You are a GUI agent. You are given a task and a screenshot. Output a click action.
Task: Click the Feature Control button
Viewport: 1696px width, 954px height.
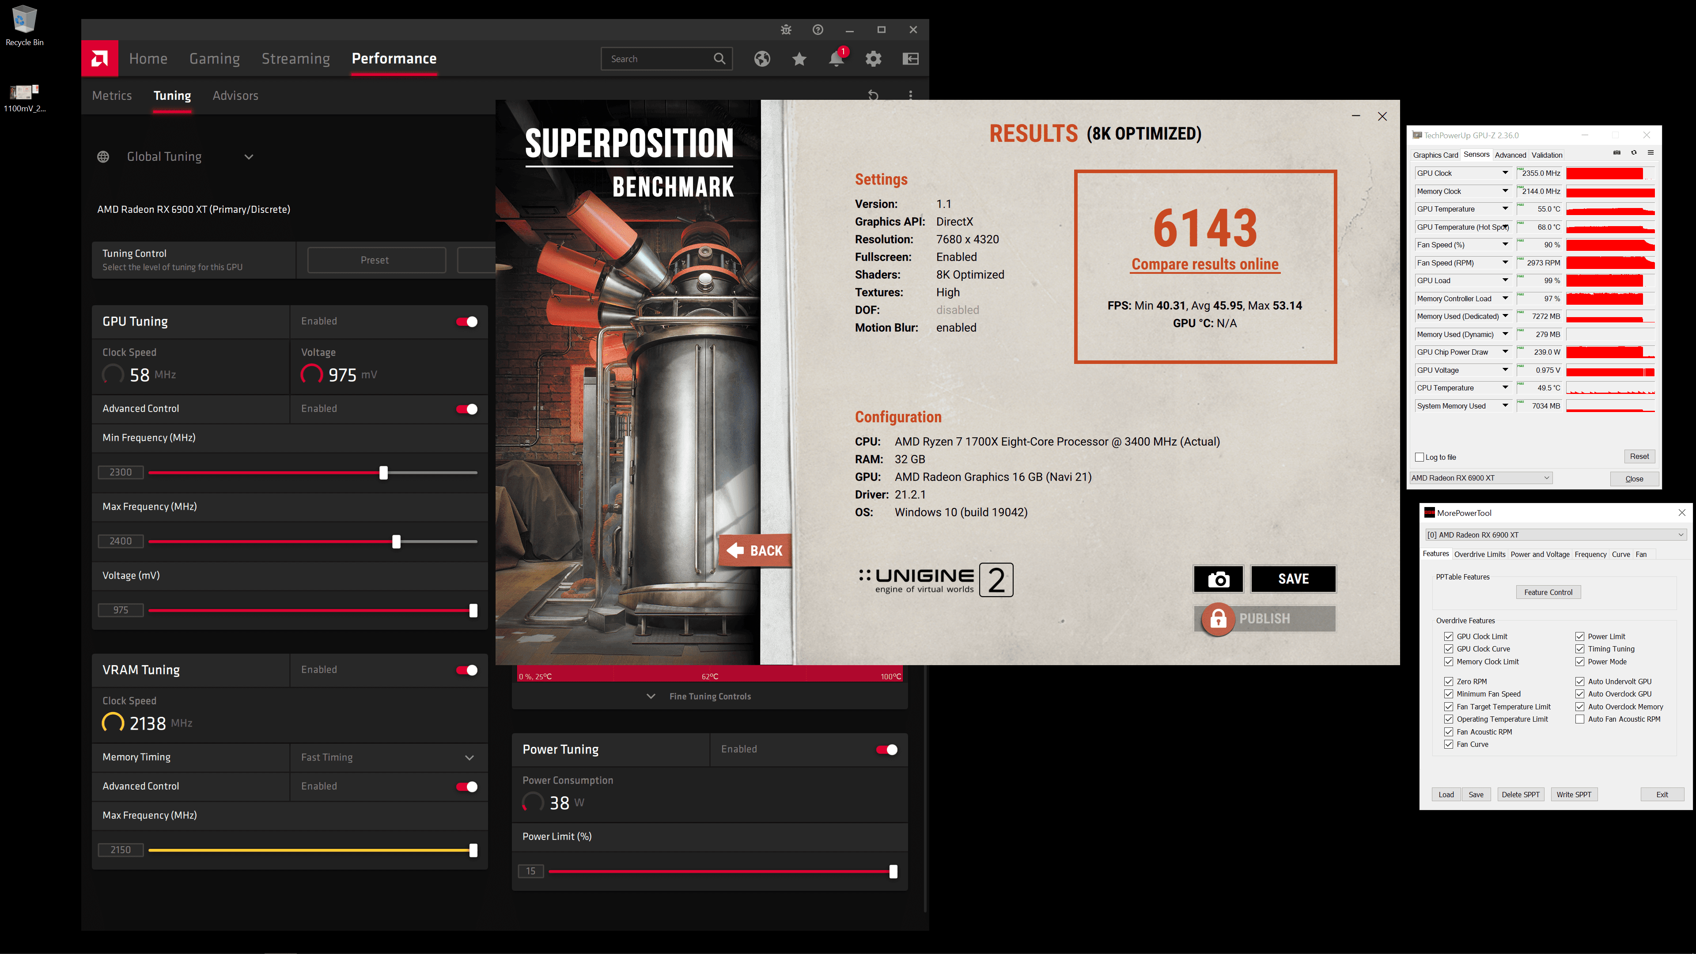[1548, 592]
